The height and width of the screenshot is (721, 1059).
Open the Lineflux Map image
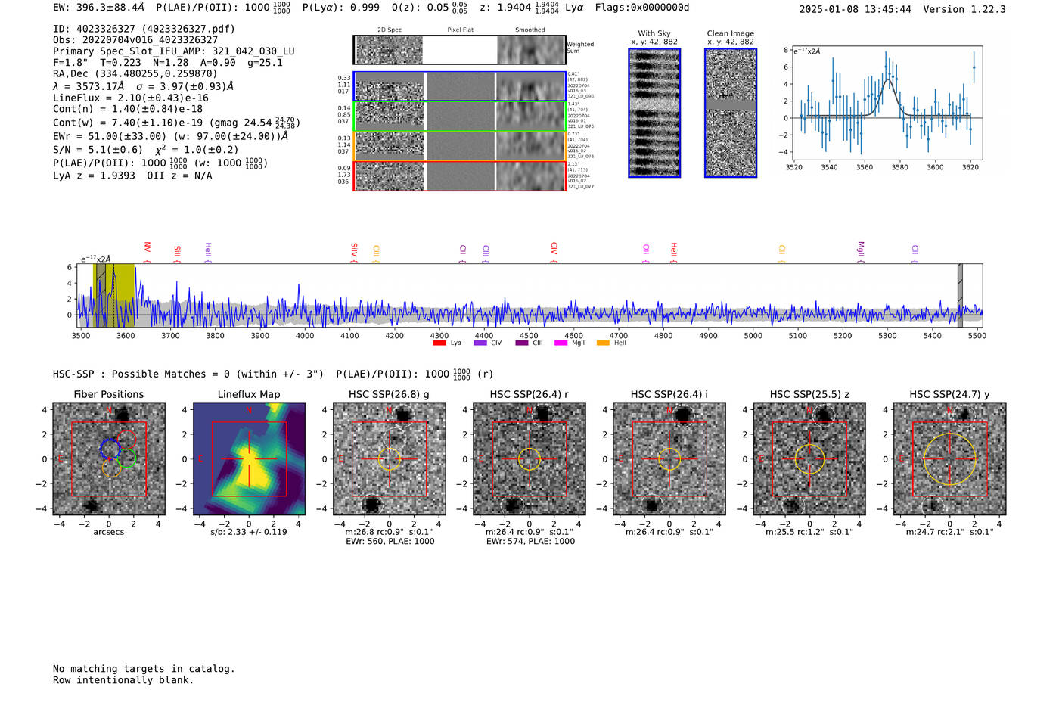[x=249, y=459]
